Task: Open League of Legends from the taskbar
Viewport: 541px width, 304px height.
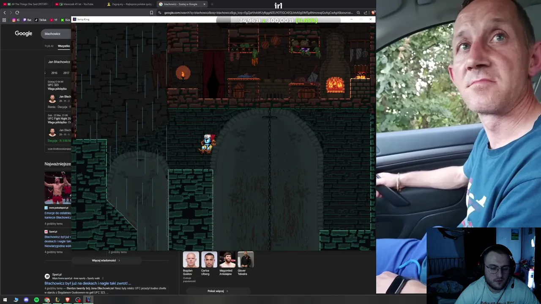Action: click(x=57, y=300)
